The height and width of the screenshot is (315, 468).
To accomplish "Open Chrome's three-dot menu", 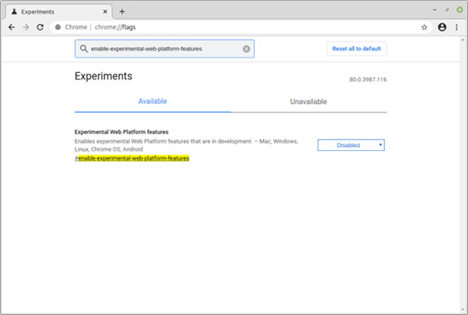I will pos(457,28).
